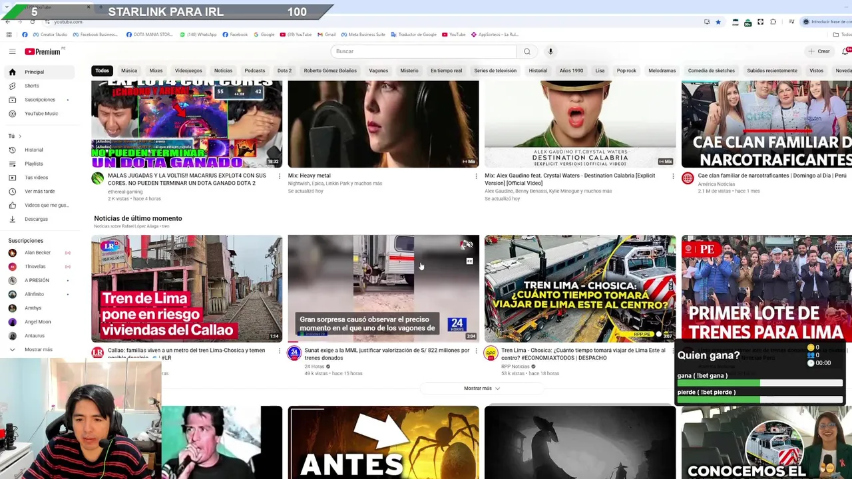Select the Roberto Gómez Bolaños chip

330,71
